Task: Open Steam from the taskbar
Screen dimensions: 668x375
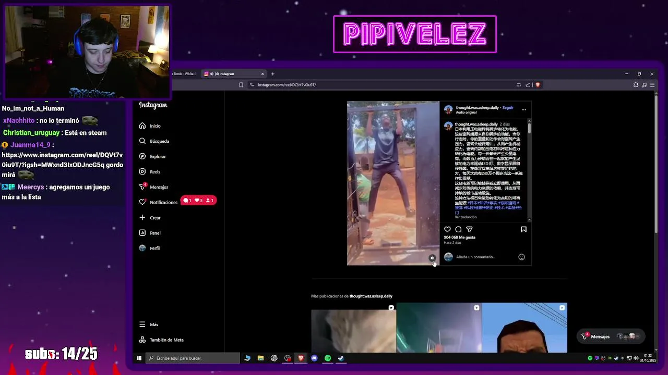Action: (x=341, y=358)
